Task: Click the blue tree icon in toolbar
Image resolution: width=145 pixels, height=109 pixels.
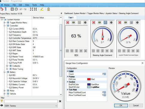Action: point(6,9)
